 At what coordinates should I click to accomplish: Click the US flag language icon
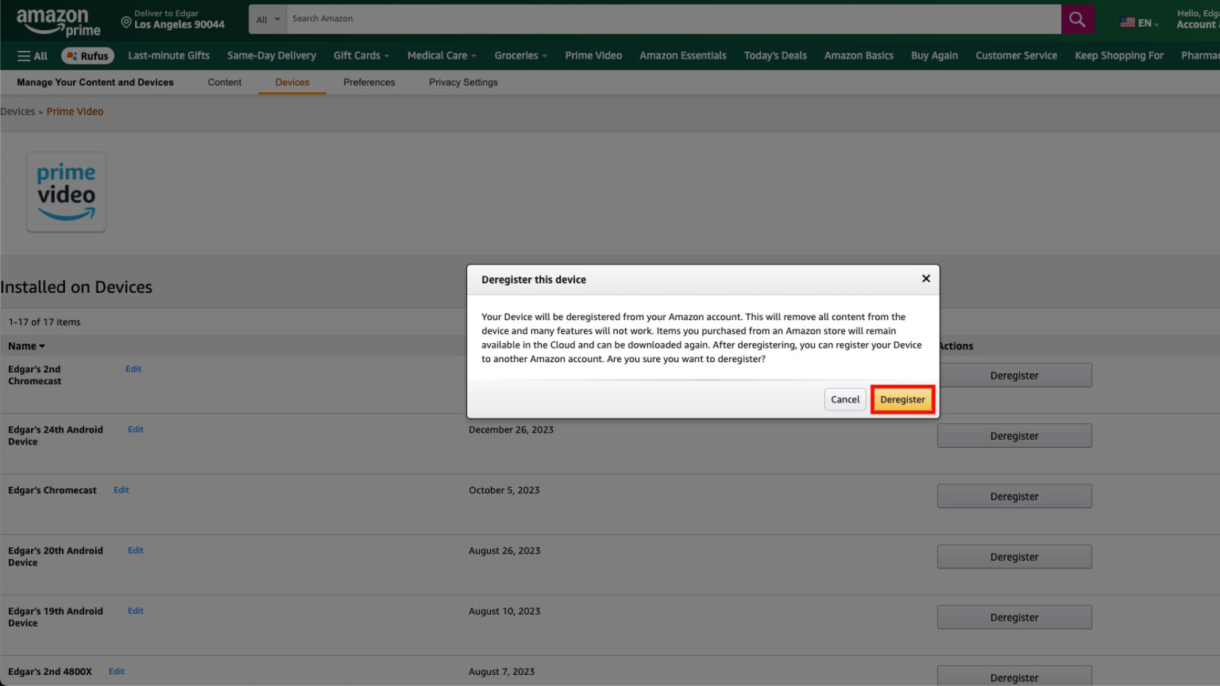click(x=1129, y=23)
